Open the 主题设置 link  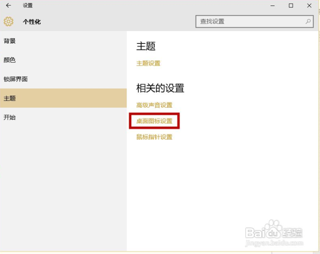(148, 63)
